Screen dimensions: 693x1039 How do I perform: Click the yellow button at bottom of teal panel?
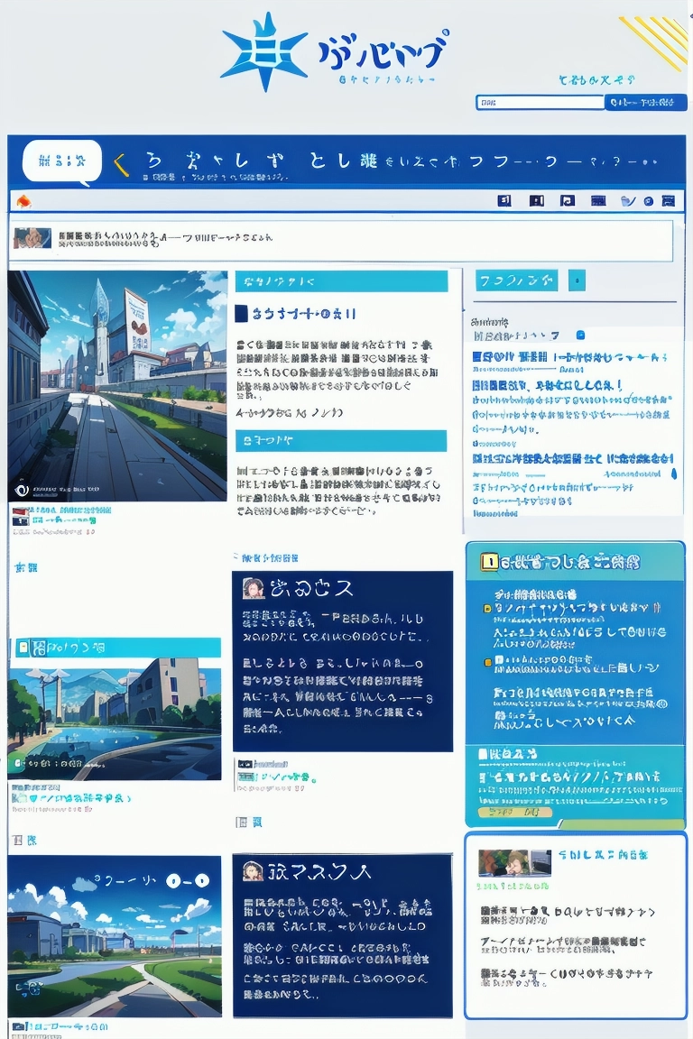pyautogui.click(x=515, y=812)
